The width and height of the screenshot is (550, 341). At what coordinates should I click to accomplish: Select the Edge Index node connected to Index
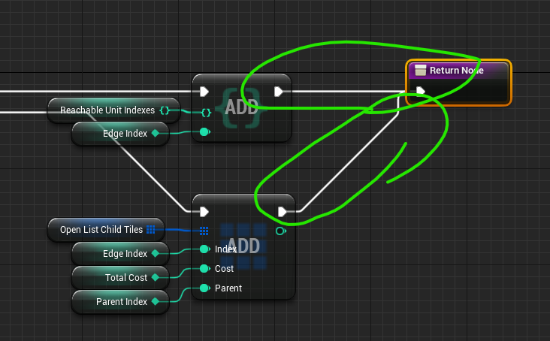120,254
